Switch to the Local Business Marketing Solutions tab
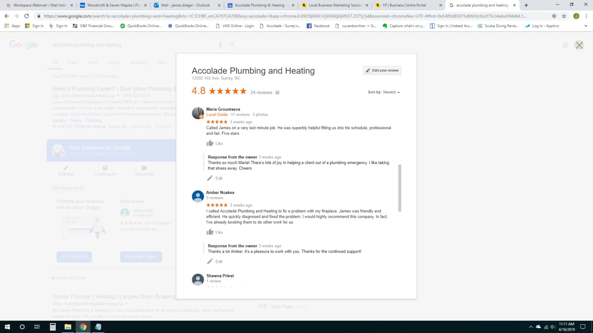Screen dimensions: 593x333 tap(335, 5)
